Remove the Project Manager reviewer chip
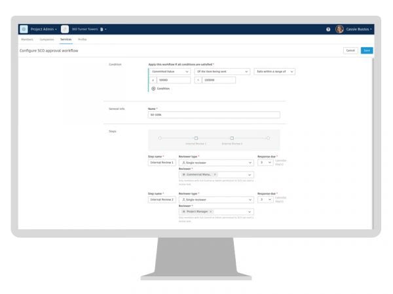393x294 pixels. pyautogui.click(x=211, y=212)
